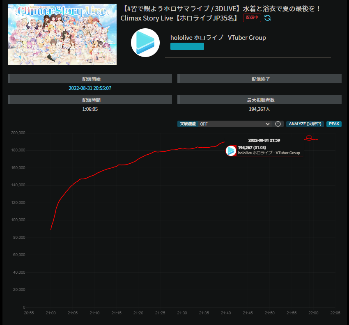
Task: Click the 100,000 y-axis label
Action: [18, 220]
